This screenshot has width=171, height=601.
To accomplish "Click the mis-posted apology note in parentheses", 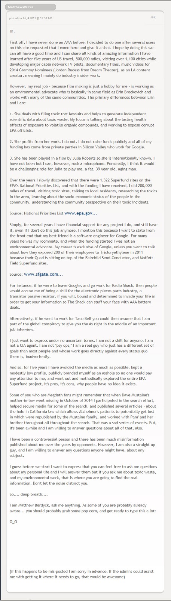I will (82, 574).
